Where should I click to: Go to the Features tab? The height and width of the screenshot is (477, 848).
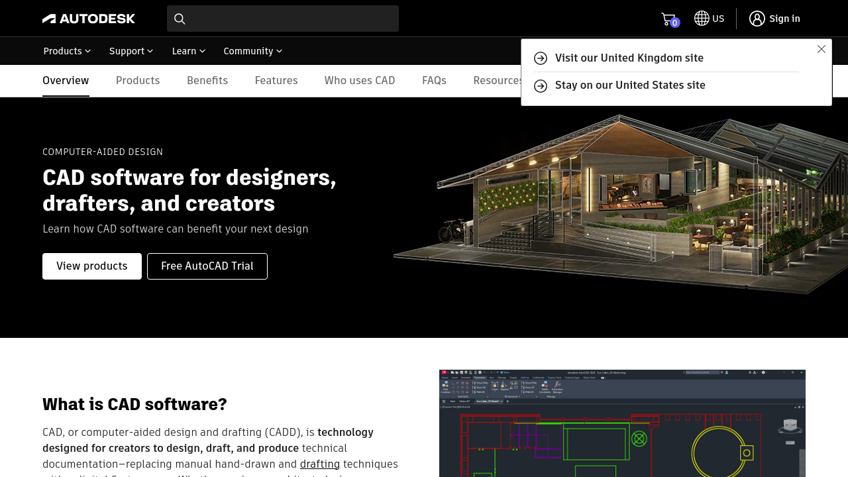coord(276,81)
